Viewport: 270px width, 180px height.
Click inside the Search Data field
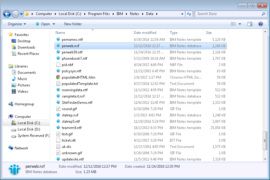(x=228, y=14)
